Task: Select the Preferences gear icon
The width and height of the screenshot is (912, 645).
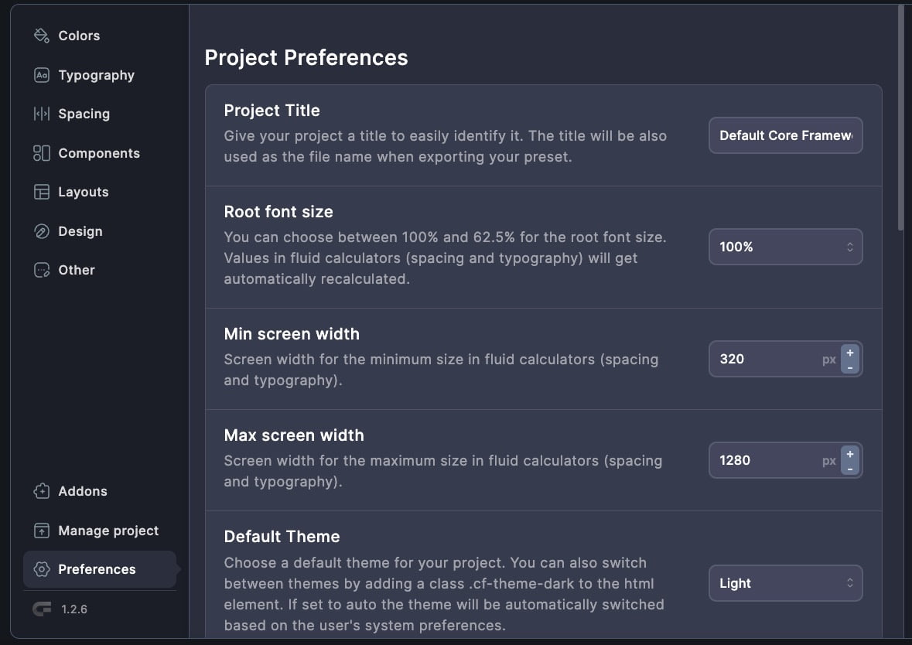Action: (41, 568)
